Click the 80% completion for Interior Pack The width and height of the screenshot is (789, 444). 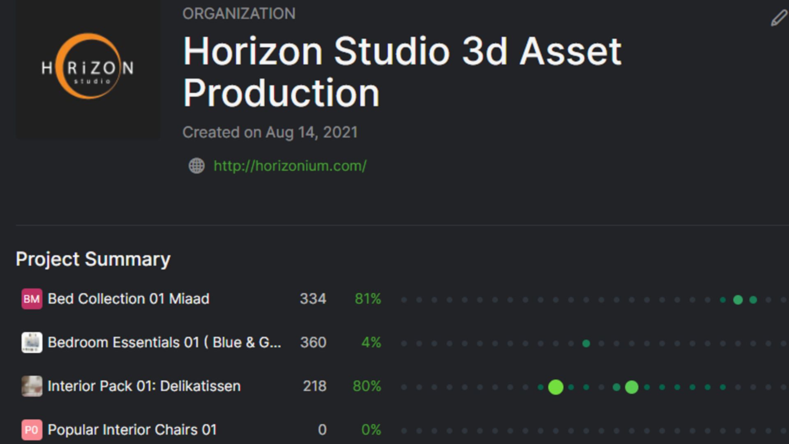coord(367,386)
